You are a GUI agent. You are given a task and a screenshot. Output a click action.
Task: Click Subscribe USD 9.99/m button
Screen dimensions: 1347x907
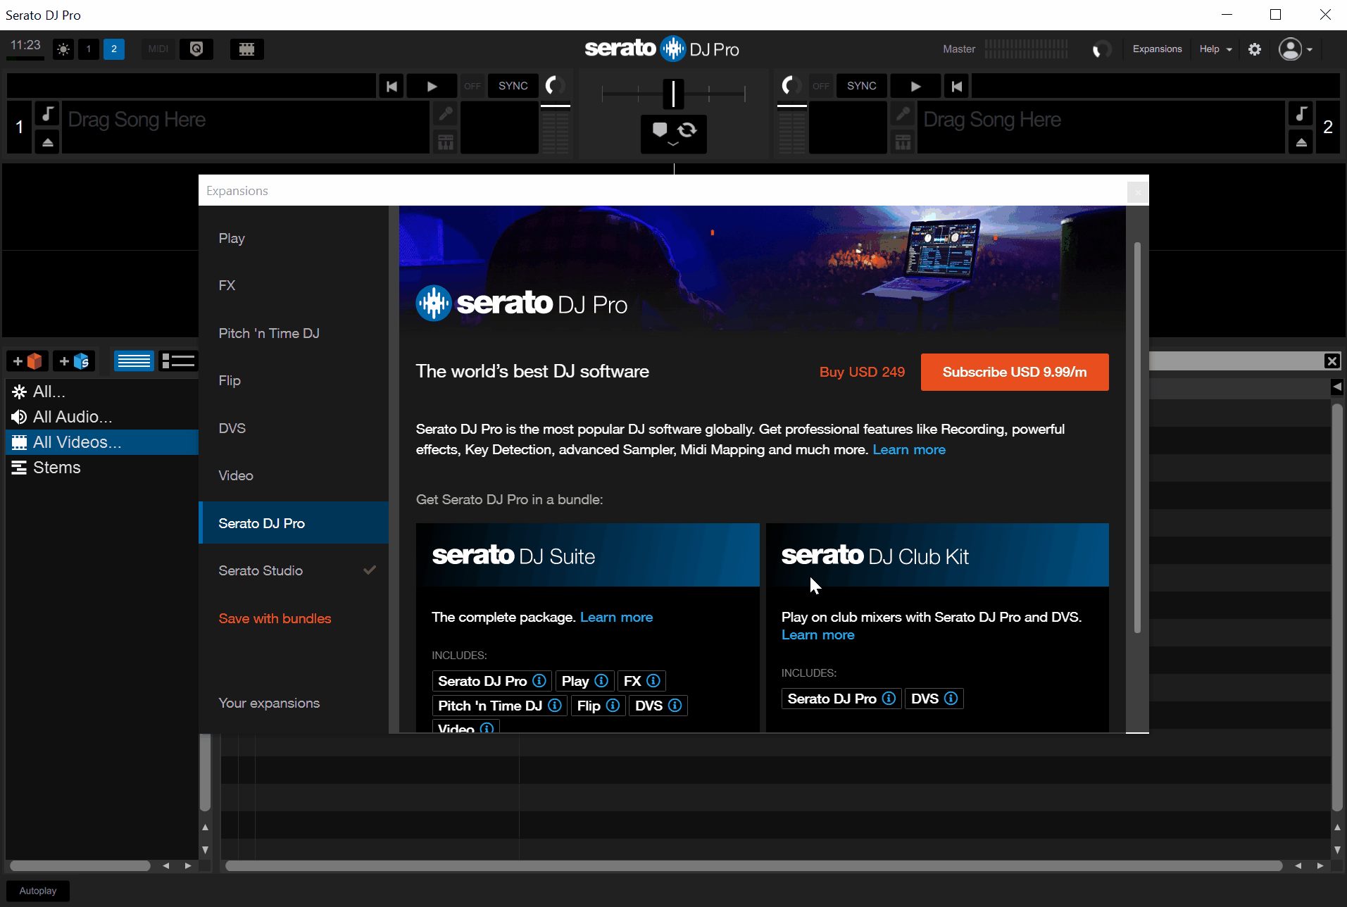[1015, 372]
